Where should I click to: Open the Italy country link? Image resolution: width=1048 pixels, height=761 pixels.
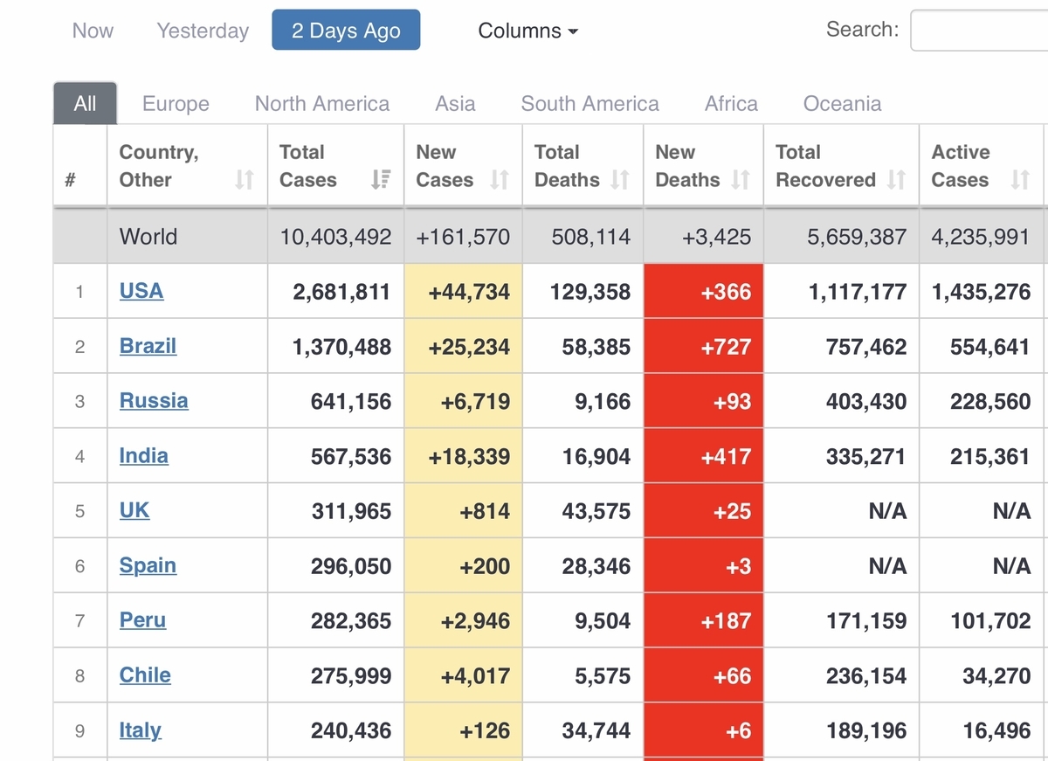tap(141, 730)
